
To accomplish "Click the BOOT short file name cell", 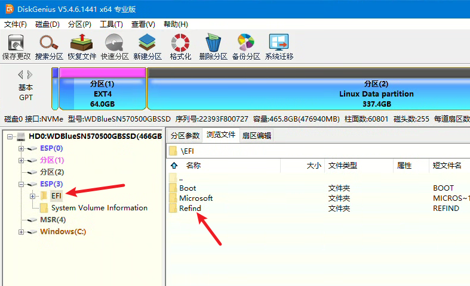I will (443, 188).
